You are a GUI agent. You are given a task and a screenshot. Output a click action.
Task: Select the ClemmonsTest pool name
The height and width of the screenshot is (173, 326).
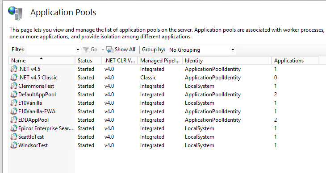[x=36, y=86]
